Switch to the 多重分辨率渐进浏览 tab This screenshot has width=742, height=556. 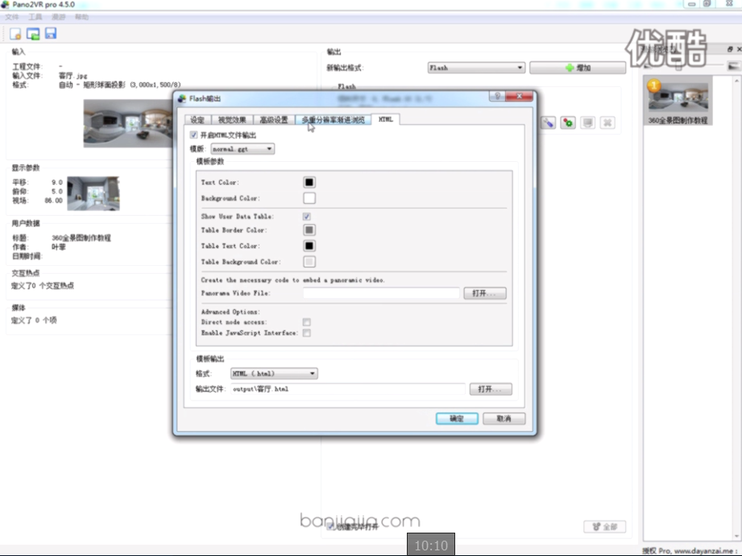click(x=334, y=120)
